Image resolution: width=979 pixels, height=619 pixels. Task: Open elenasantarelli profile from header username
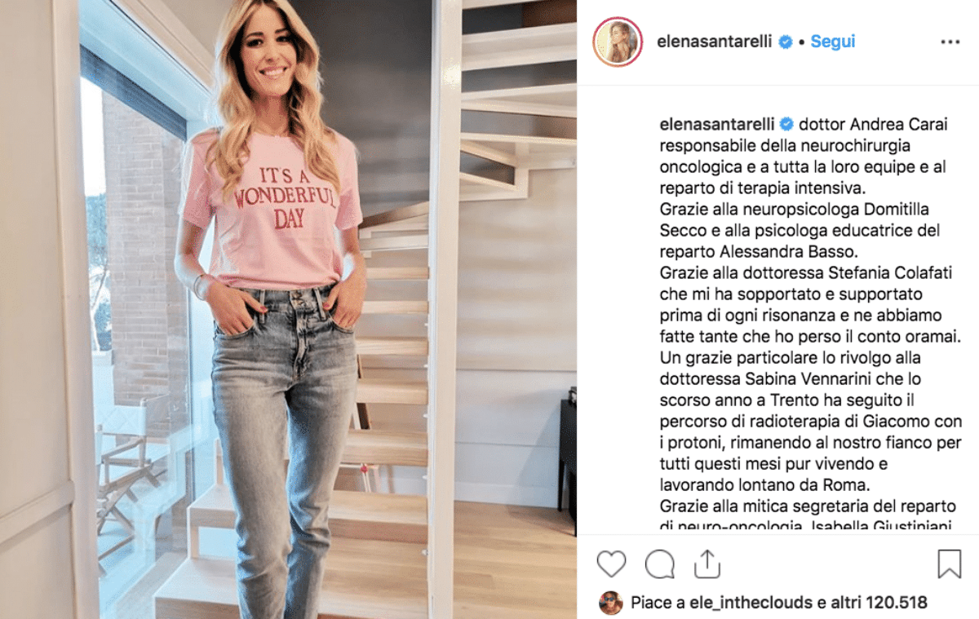715,42
